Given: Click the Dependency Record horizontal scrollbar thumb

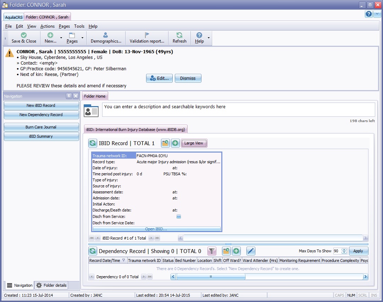Looking at the screenshot, I should [x=211, y=277].
